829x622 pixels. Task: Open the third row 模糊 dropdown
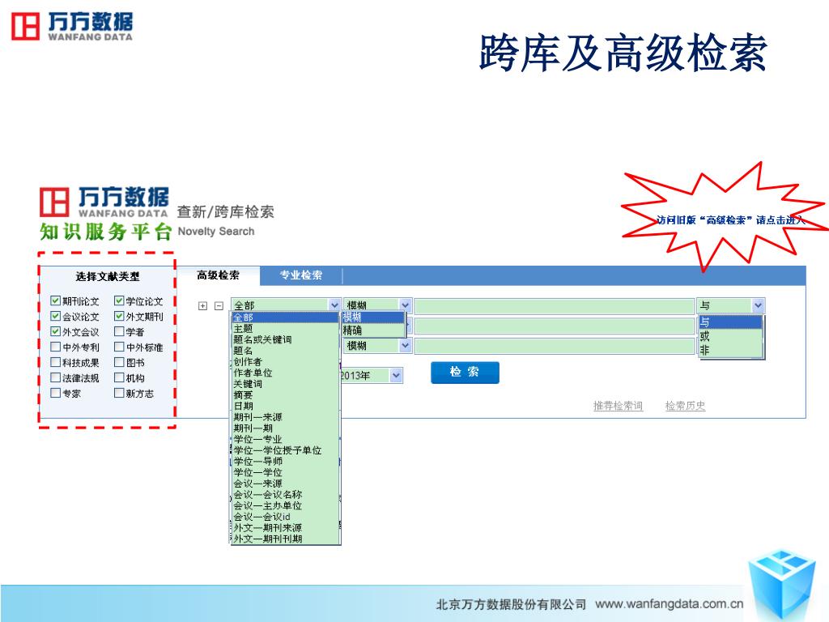pyautogui.click(x=377, y=345)
